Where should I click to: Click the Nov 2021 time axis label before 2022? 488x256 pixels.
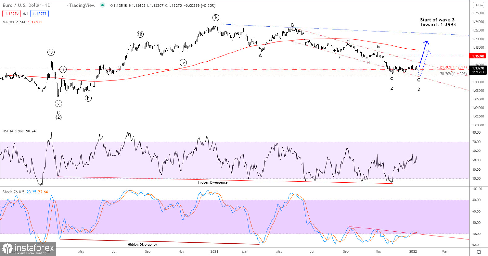click(x=379, y=251)
